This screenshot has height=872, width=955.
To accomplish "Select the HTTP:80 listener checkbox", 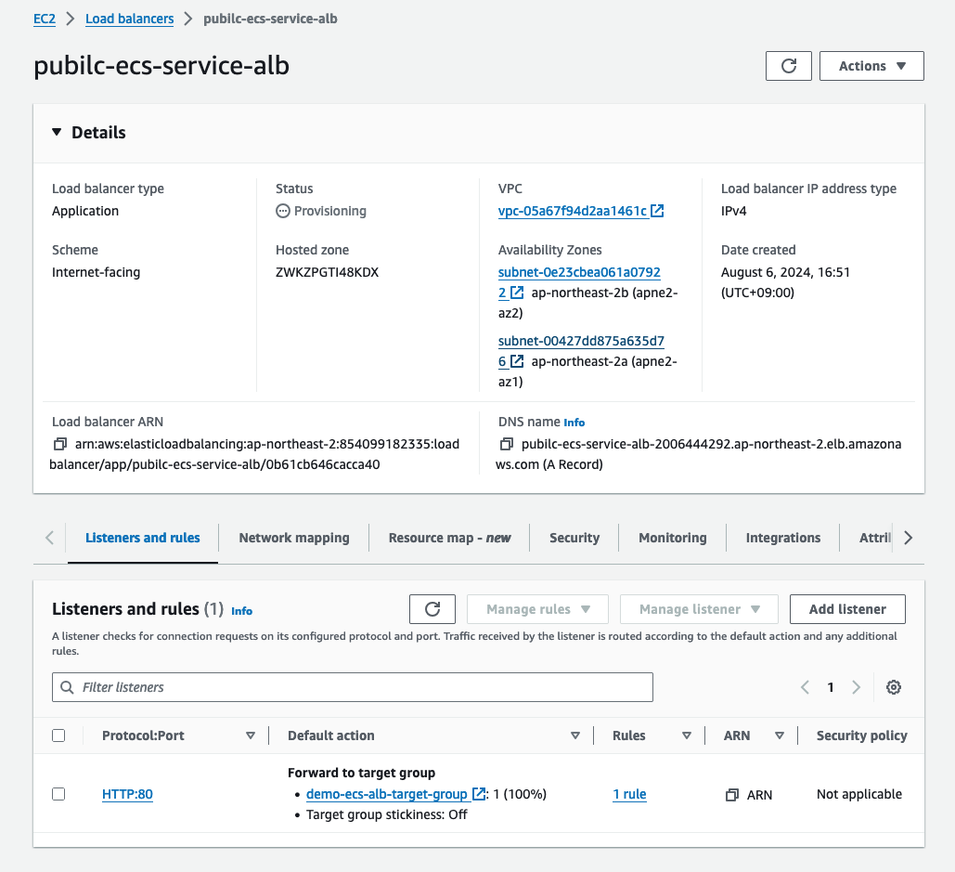I will pos(58,794).
